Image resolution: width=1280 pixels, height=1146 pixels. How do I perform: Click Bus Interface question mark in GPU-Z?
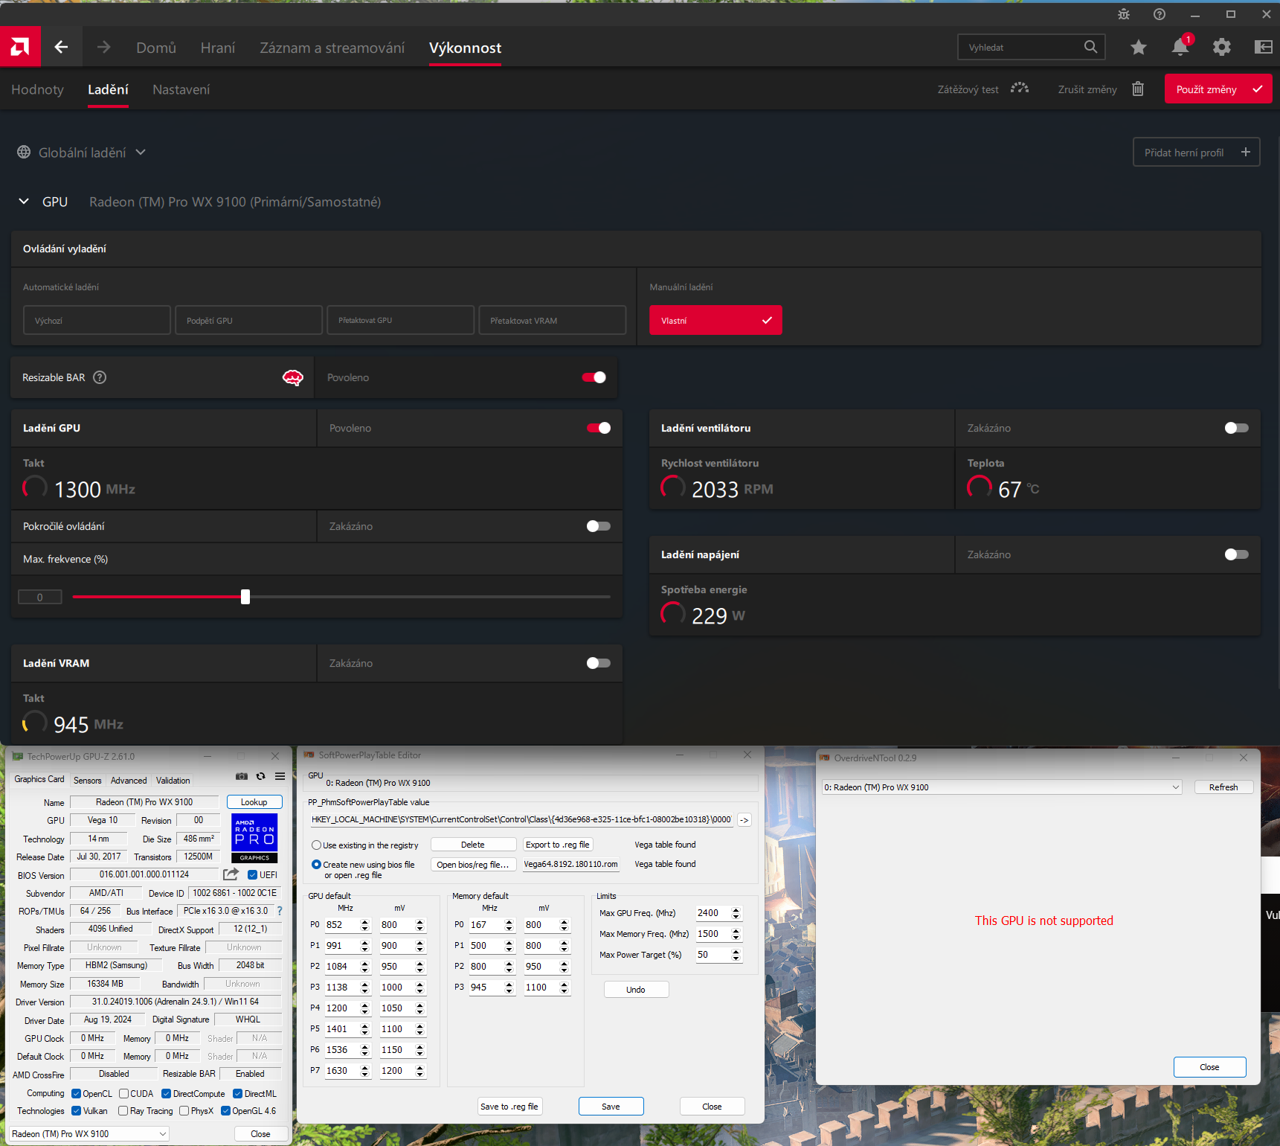[280, 911]
